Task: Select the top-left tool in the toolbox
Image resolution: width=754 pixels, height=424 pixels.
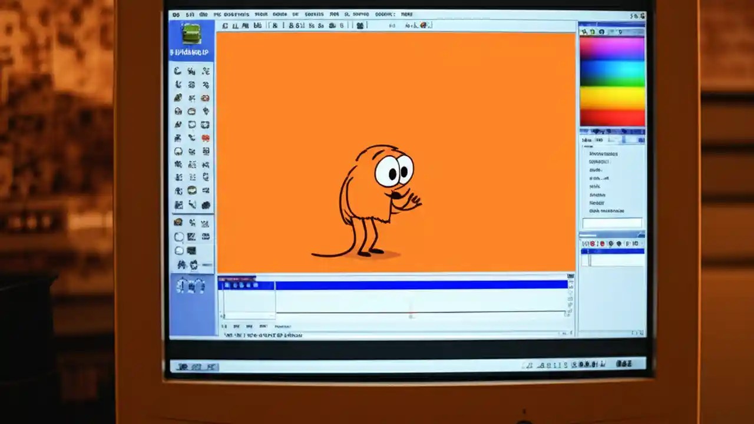Action: click(x=178, y=71)
